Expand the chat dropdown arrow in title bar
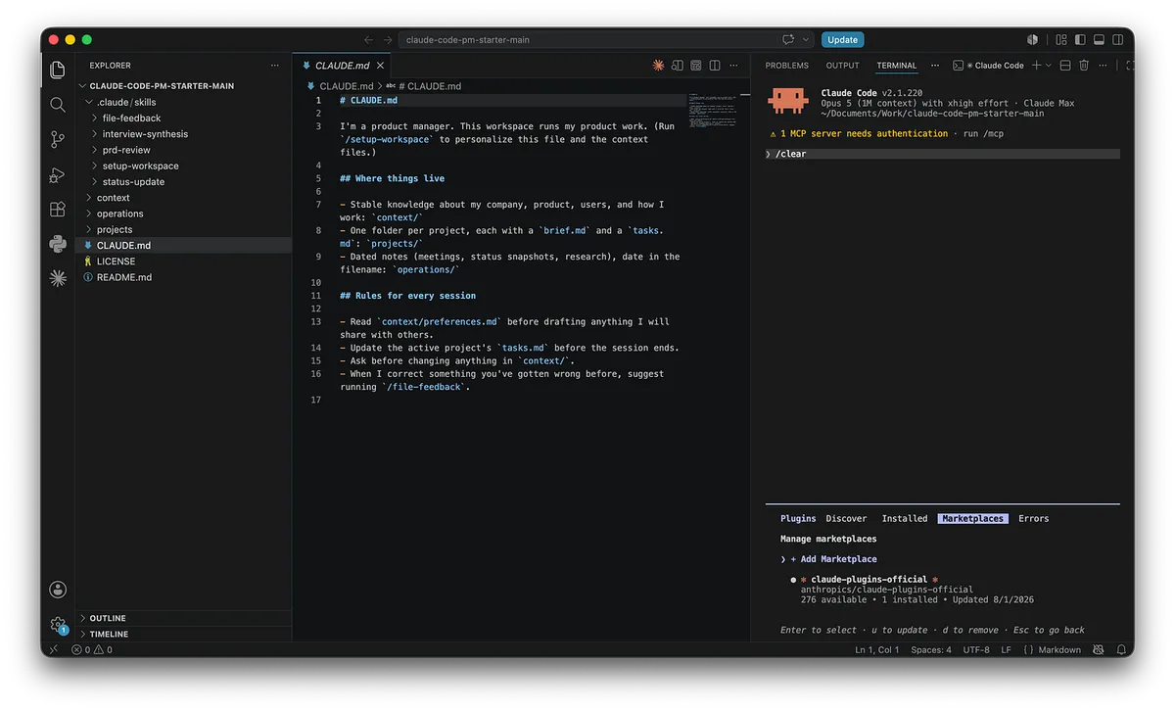 pos(807,40)
